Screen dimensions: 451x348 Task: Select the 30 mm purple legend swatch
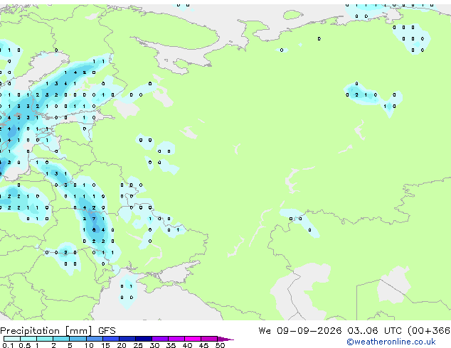tap(160, 339)
